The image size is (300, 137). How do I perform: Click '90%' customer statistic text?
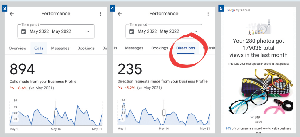click(x=228, y=128)
